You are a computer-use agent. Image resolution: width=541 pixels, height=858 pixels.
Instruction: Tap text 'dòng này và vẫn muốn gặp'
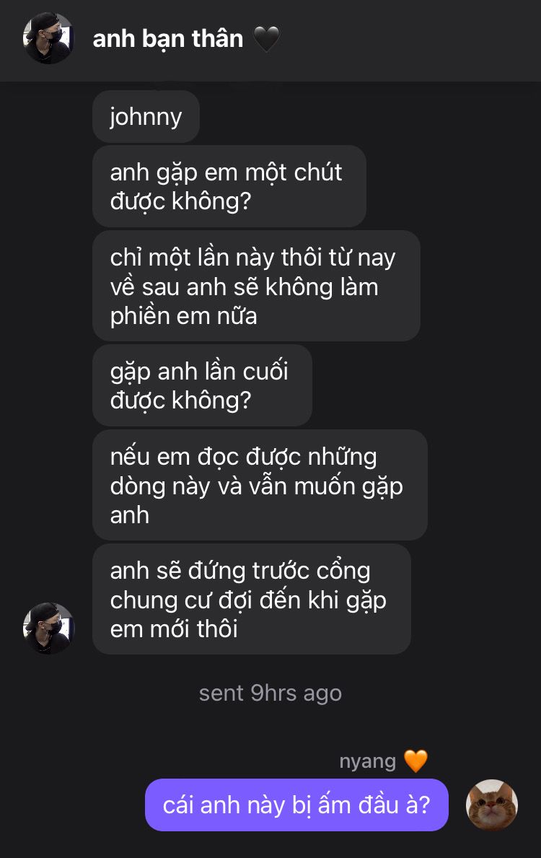[257, 486]
